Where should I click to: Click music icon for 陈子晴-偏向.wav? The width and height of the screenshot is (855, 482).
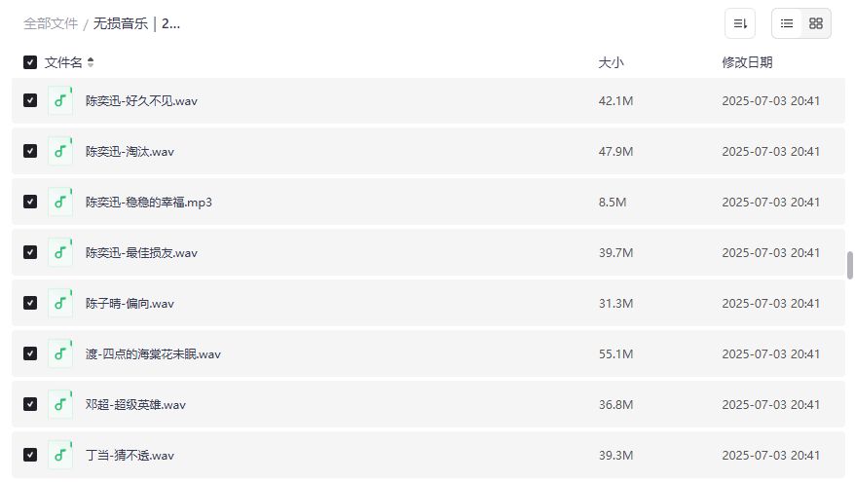click(60, 303)
